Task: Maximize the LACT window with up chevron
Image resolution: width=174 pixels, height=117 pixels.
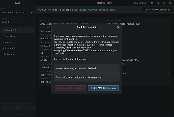Action: click(x=164, y=3)
